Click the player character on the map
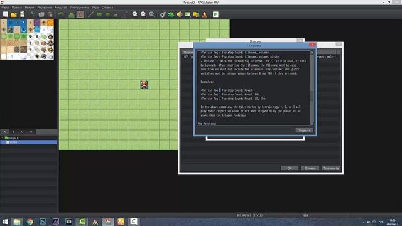Screen dimensions: 402x226 144,85
